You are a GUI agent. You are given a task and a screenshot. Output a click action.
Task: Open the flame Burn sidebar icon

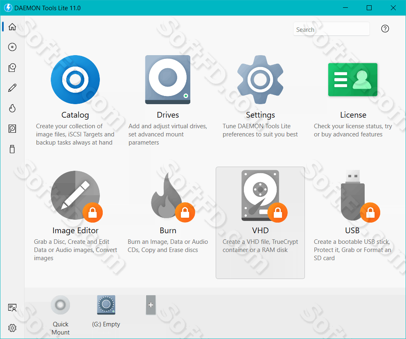click(12, 108)
